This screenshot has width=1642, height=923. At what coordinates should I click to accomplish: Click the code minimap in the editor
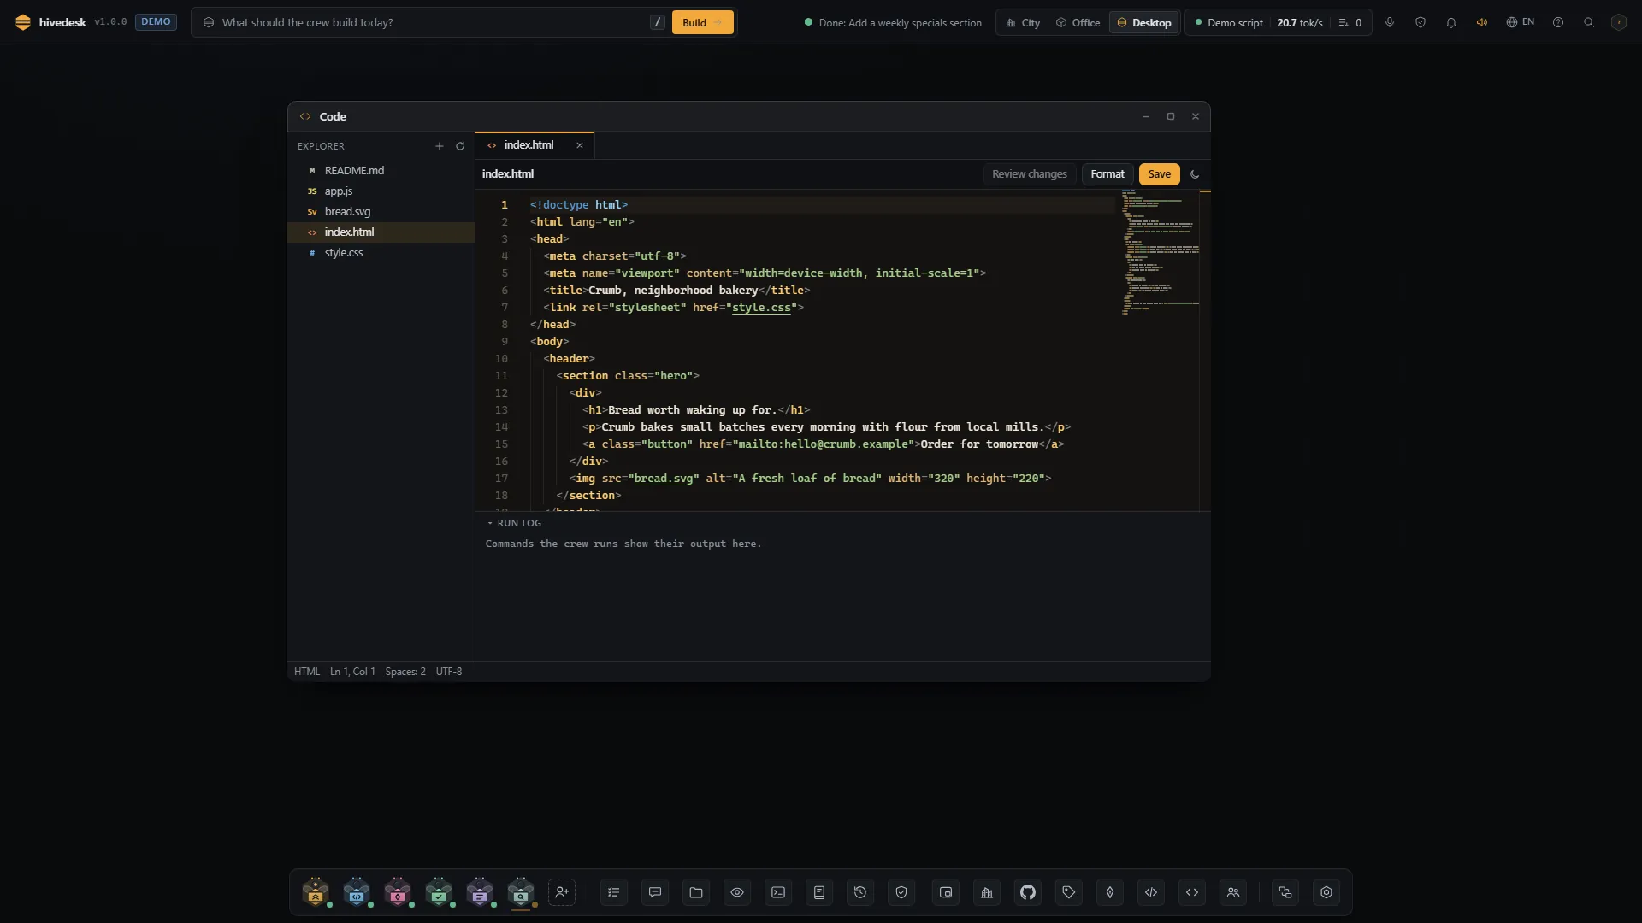coord(1160,253)
